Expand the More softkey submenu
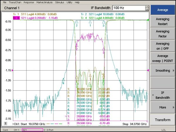Screen dimensions: 176x132 click(163, 107)
